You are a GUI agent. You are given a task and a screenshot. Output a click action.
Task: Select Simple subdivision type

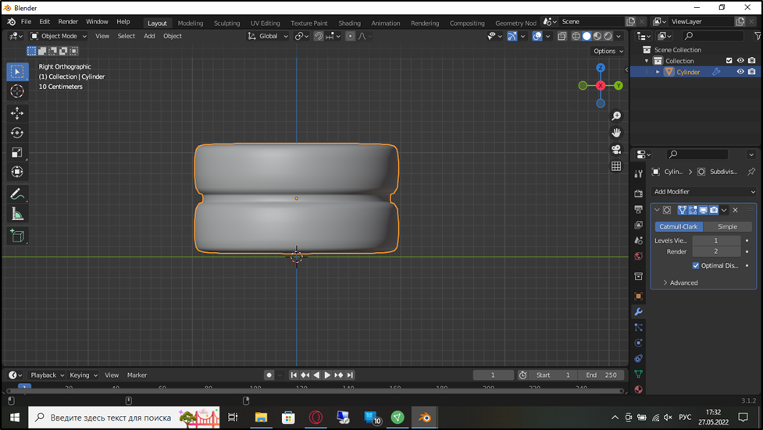coord(727,226)
